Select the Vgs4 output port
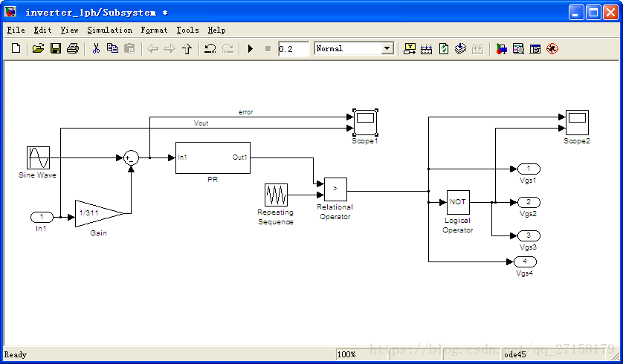 pyautogui.click(x=526, y=261)
